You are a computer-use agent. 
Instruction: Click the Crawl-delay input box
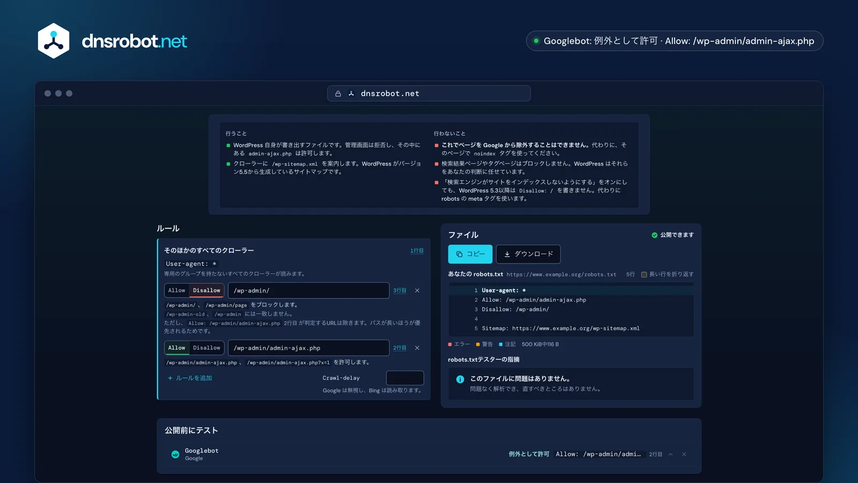pos(405,378)
